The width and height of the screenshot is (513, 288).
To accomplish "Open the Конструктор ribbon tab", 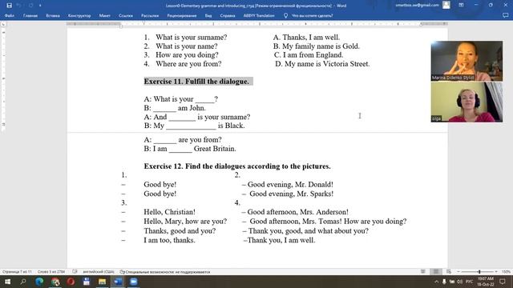I will pyautogui.click(x=79, y=15).
